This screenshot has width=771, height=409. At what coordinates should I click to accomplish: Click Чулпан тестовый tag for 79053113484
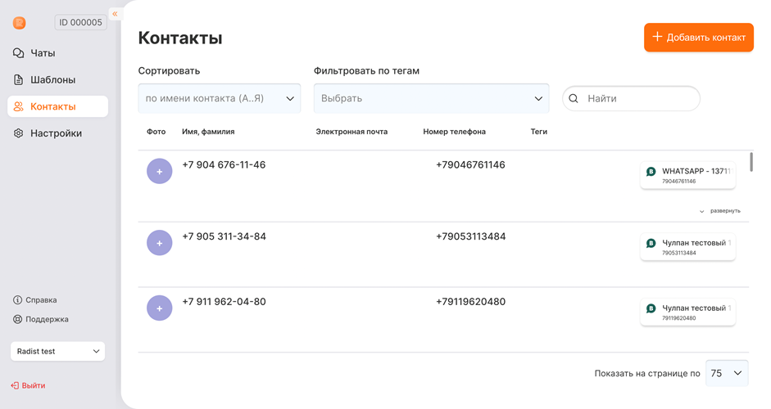[688, 246]
